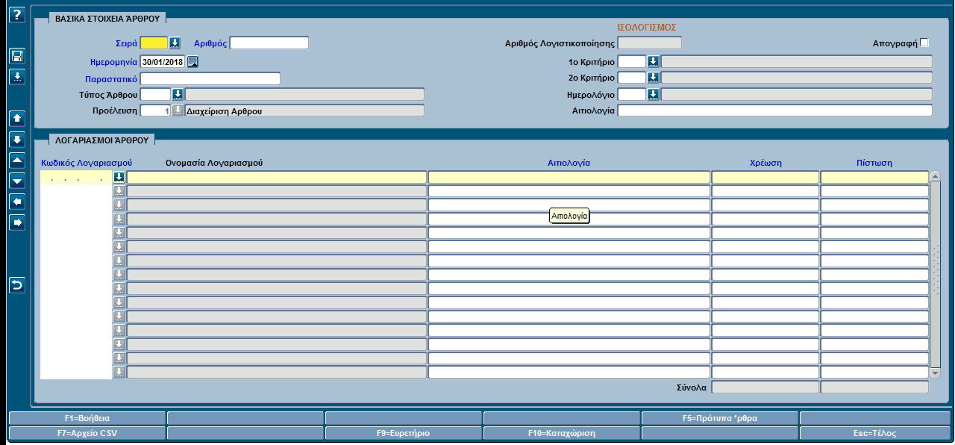Image resolution: width=955 pixels, height=445 pixels.
Task: Click the vertical scrollbar track of the grid
Action: click(x=936, y=275)
